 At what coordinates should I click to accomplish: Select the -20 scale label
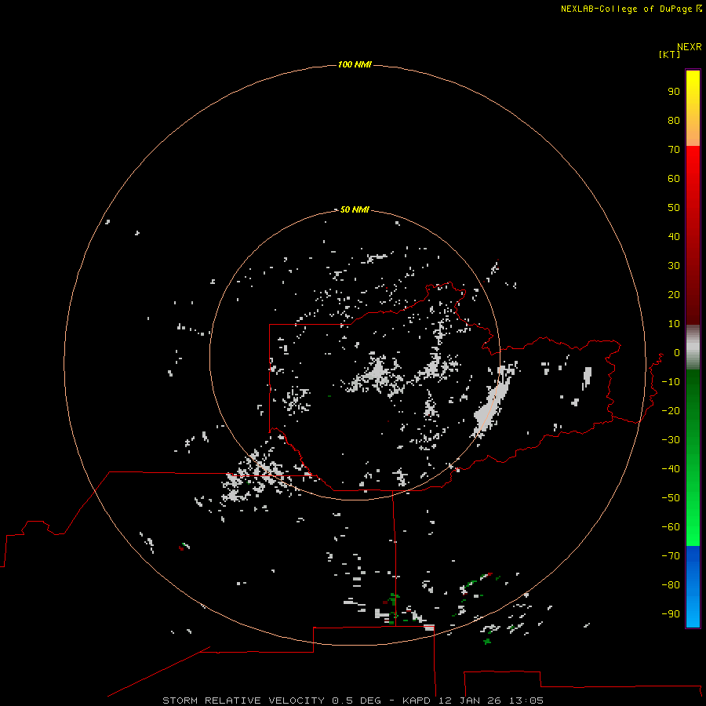tap(671, 410)
